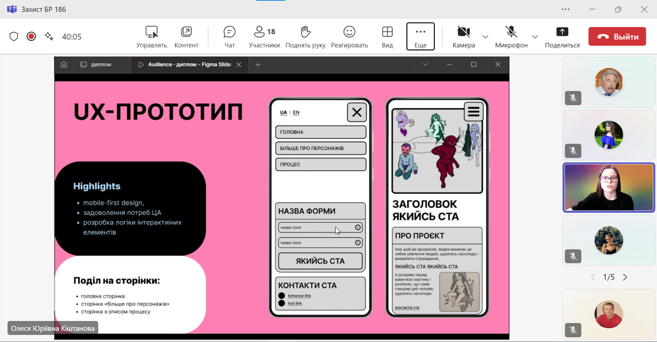Open the Manage controls icon
The image size is (657, 342).
151,36
